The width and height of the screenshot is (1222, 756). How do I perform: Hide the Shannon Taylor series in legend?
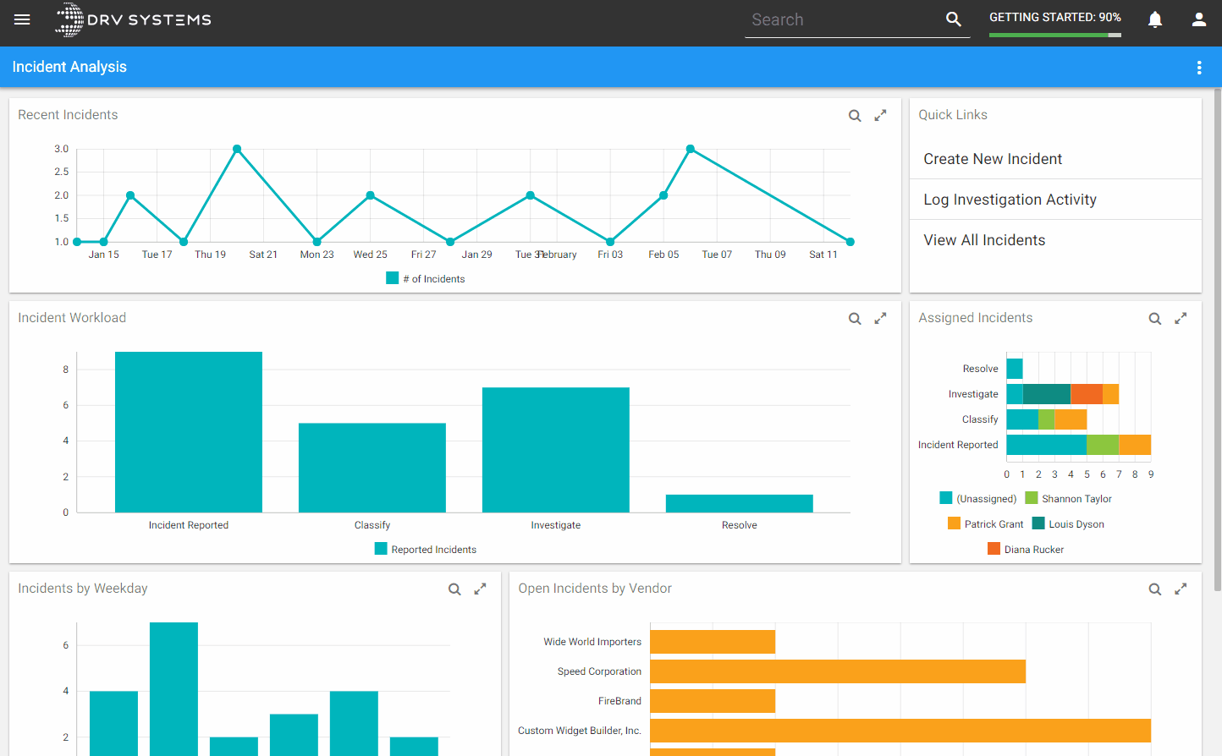pyautogui.click(x=1068, y=498)
